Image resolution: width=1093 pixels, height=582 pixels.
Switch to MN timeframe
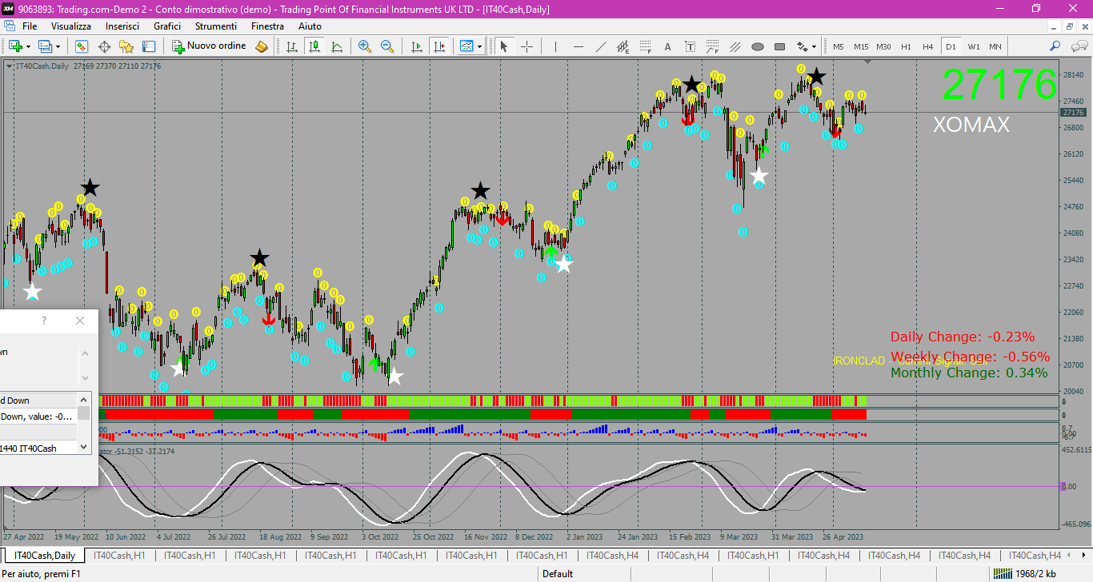point(995,46)
